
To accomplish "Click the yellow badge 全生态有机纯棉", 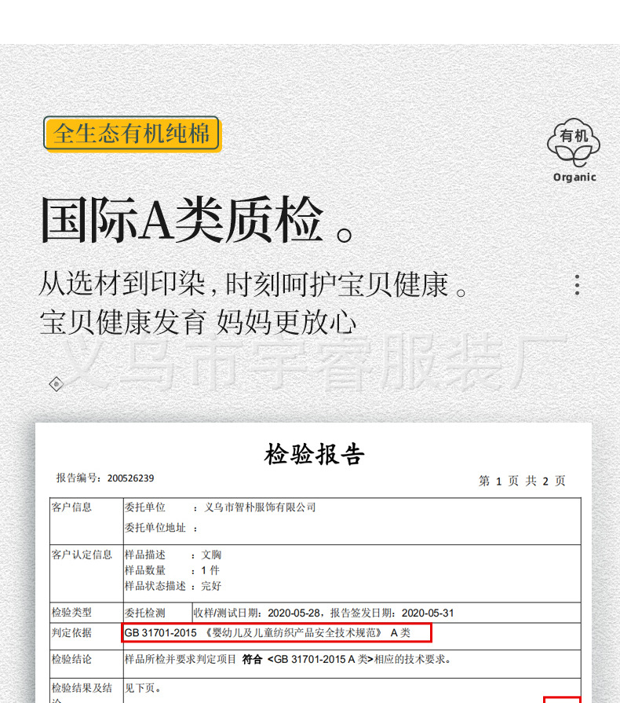I will coord(131,134).
